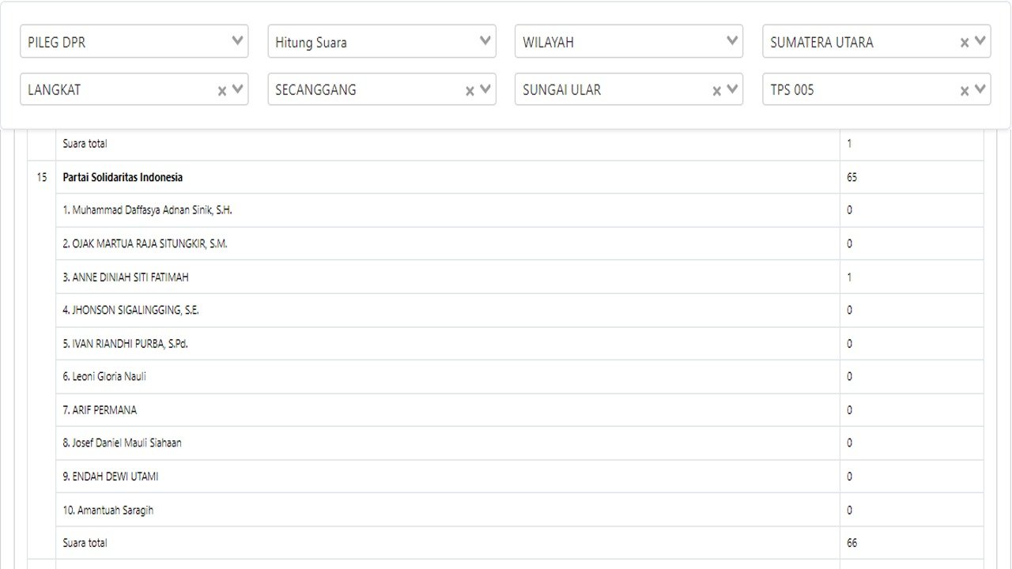Expand the PILEG DPR dropdown arrow

click(x=237, y=41)
